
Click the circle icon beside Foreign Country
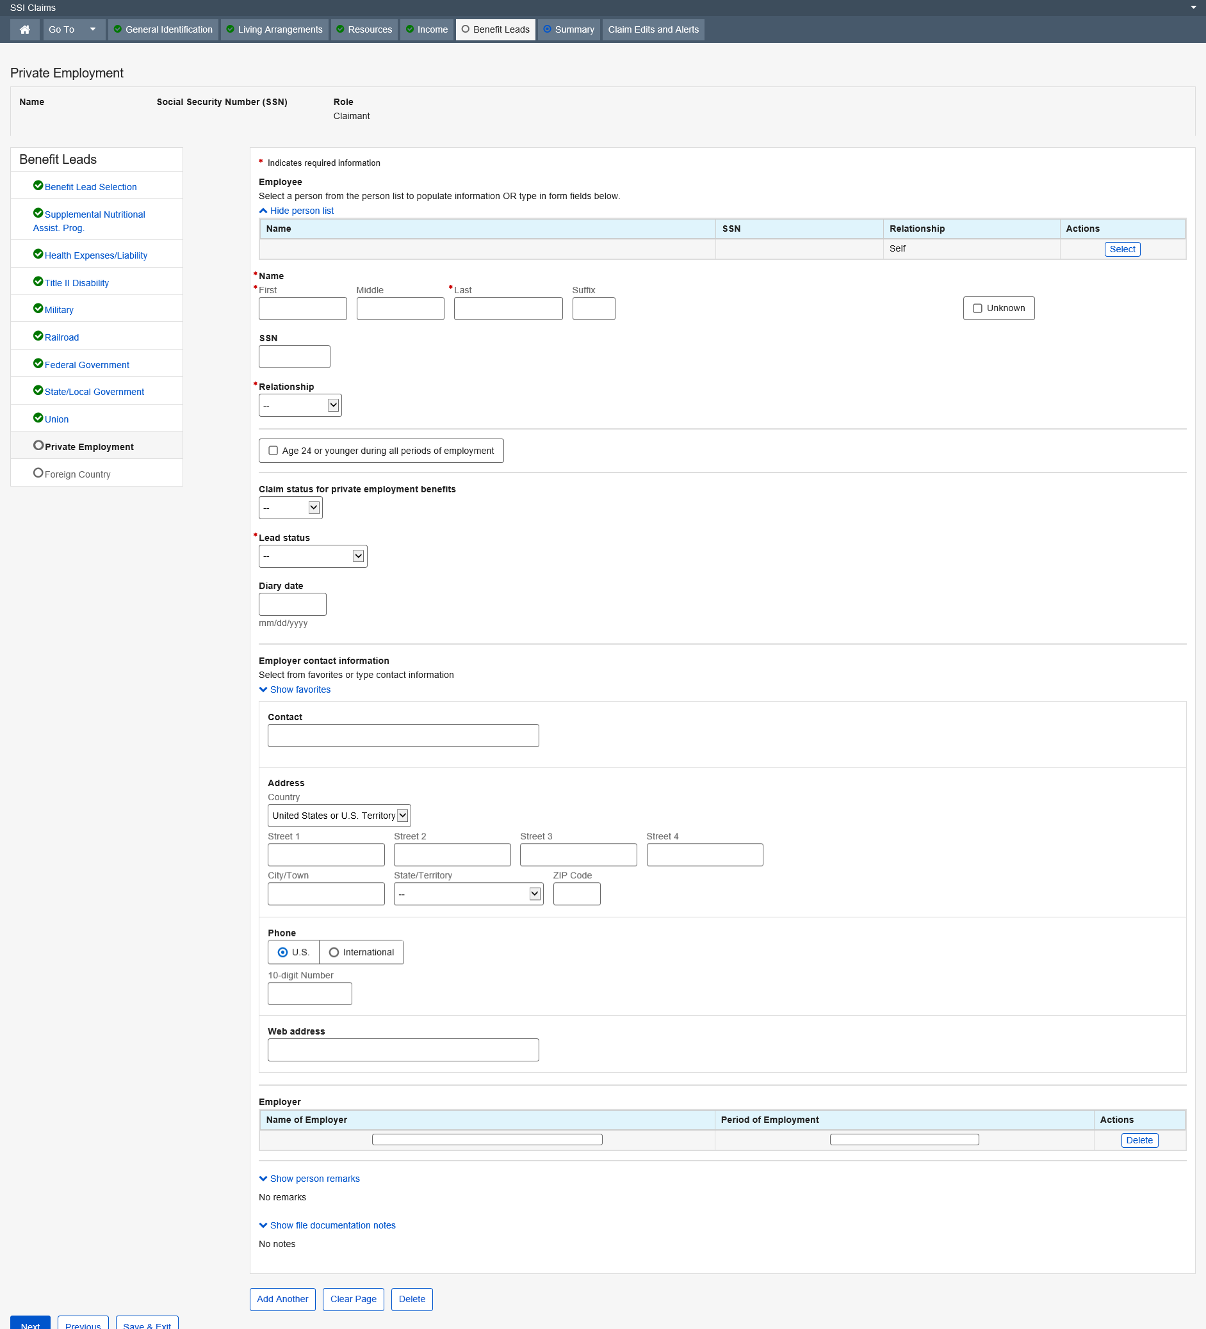38,473
